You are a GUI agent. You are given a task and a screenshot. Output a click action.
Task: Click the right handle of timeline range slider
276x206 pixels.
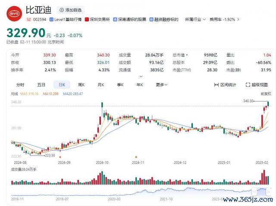(268, 191)
